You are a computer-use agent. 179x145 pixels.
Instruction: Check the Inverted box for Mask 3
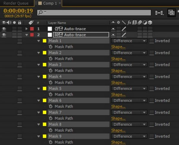click(x=152, y=65)
